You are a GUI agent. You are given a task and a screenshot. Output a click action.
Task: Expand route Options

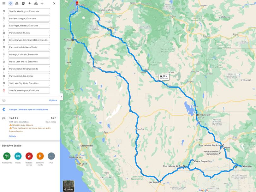[x=53, y=100]
